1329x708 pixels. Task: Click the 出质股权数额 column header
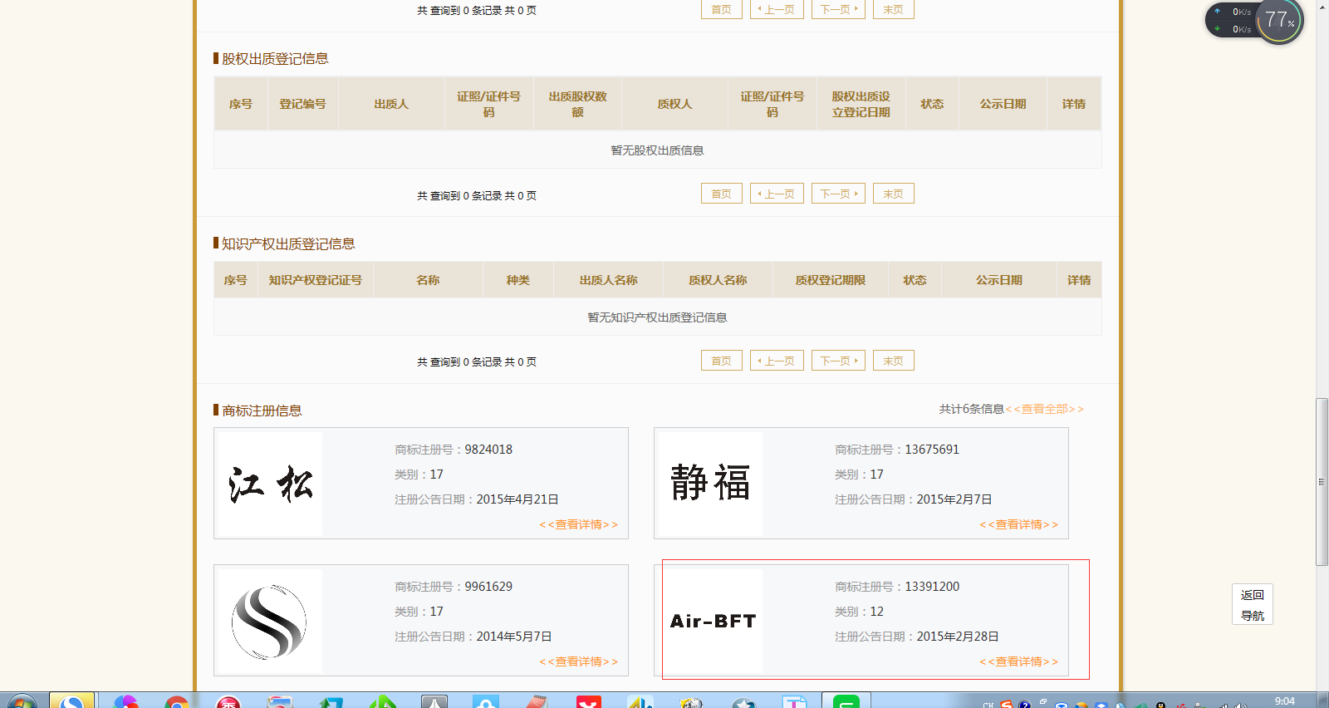[x=577, y=104]
